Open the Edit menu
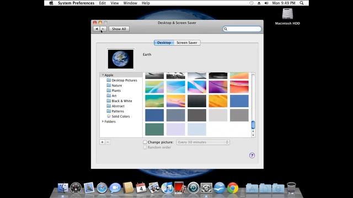The image size is (353, 198). (x=103, y=3)
